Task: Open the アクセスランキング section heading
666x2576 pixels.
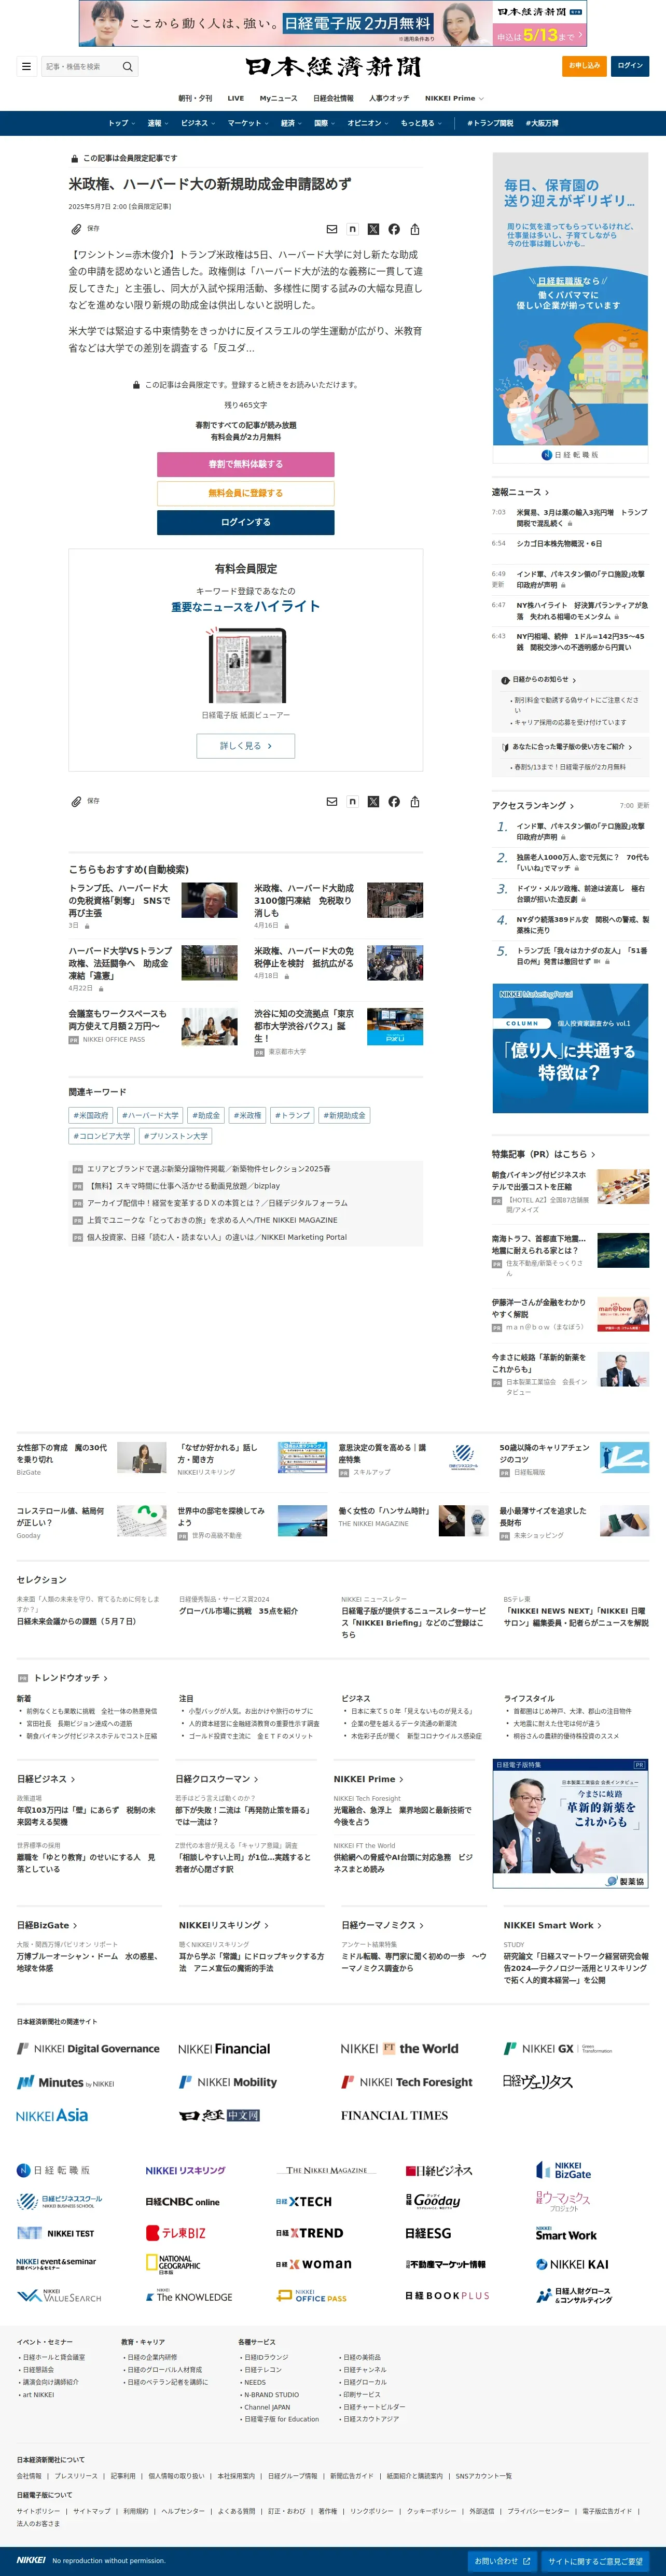Action: (532, 805)
